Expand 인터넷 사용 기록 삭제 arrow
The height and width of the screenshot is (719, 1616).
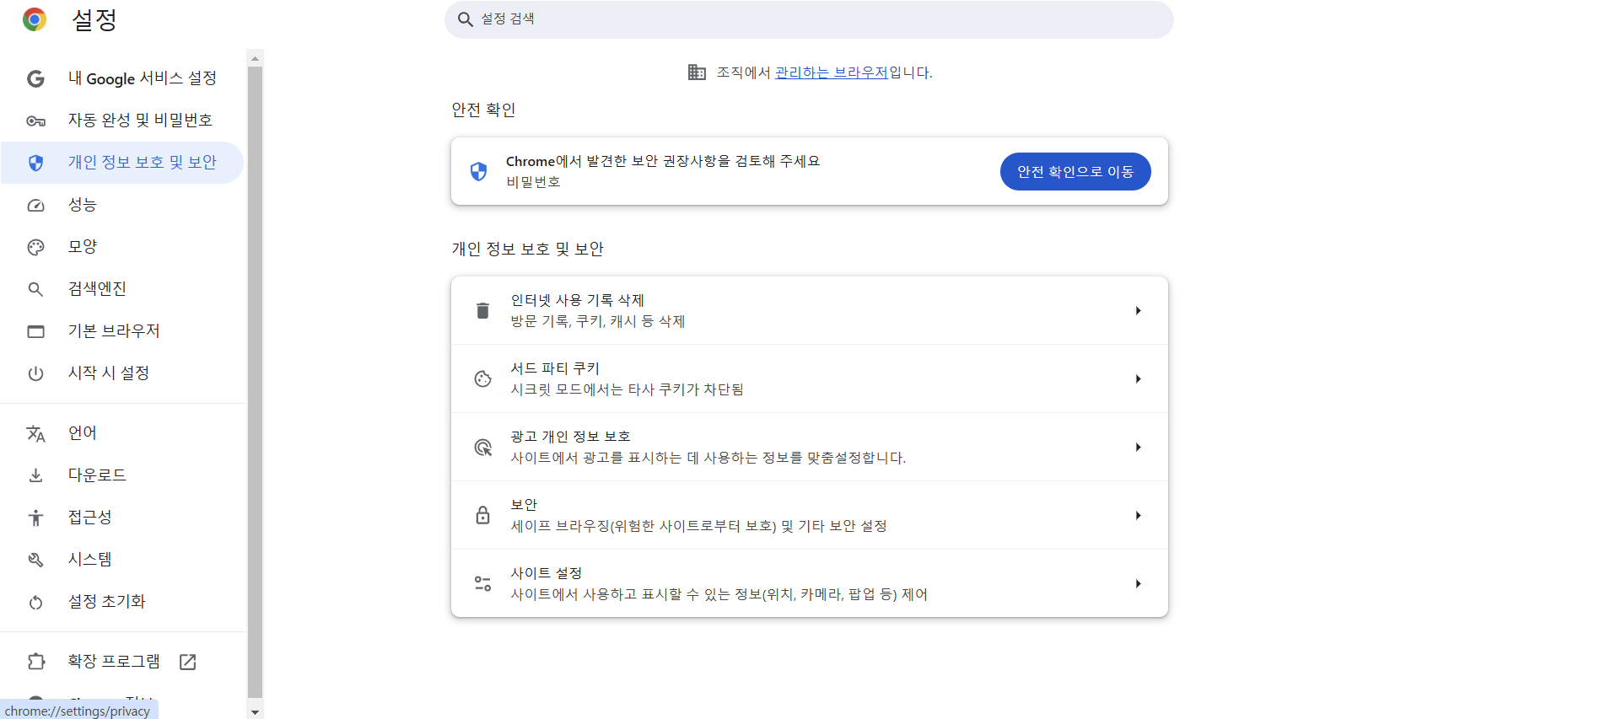point(1138,310)
